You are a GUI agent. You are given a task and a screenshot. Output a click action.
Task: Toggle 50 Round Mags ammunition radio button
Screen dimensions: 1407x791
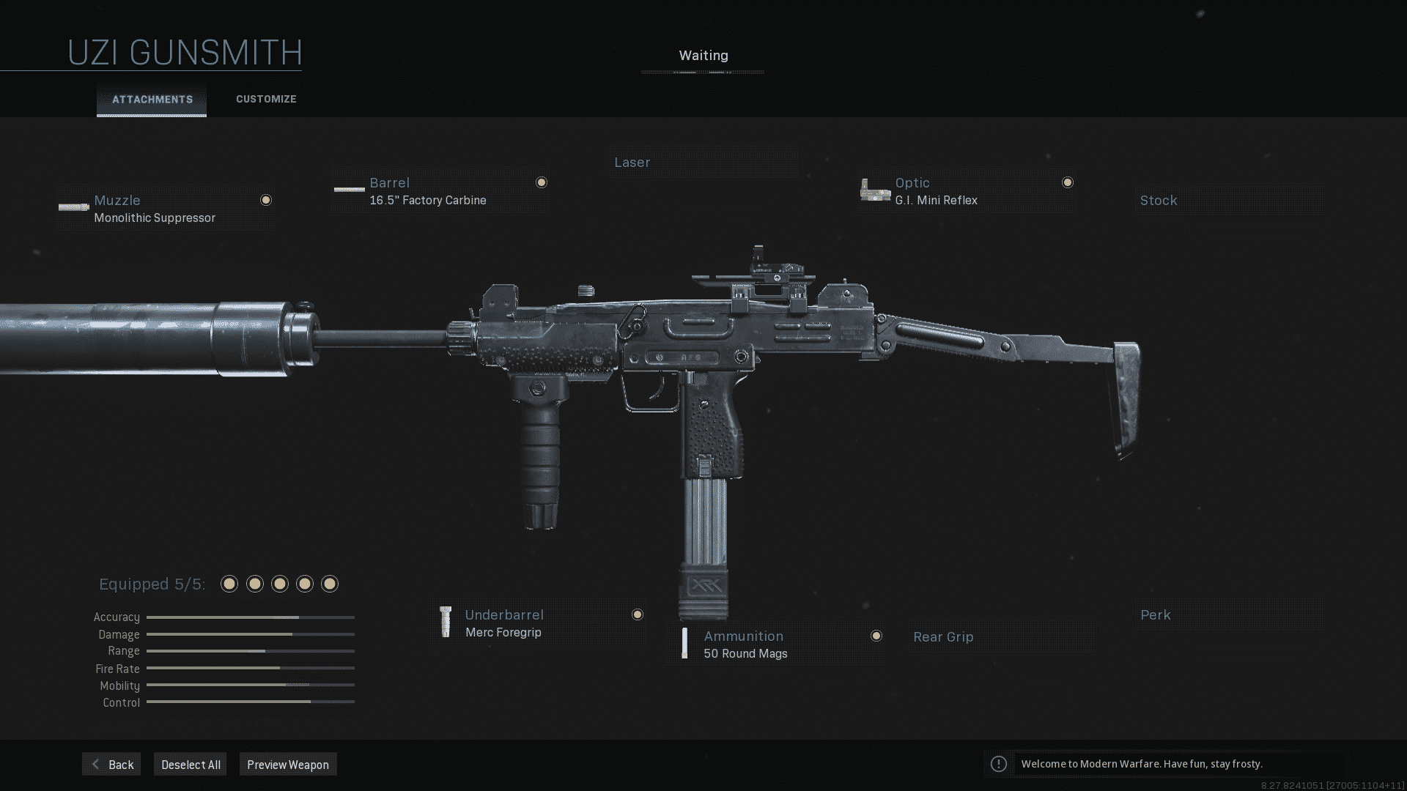tap(876, 636)
